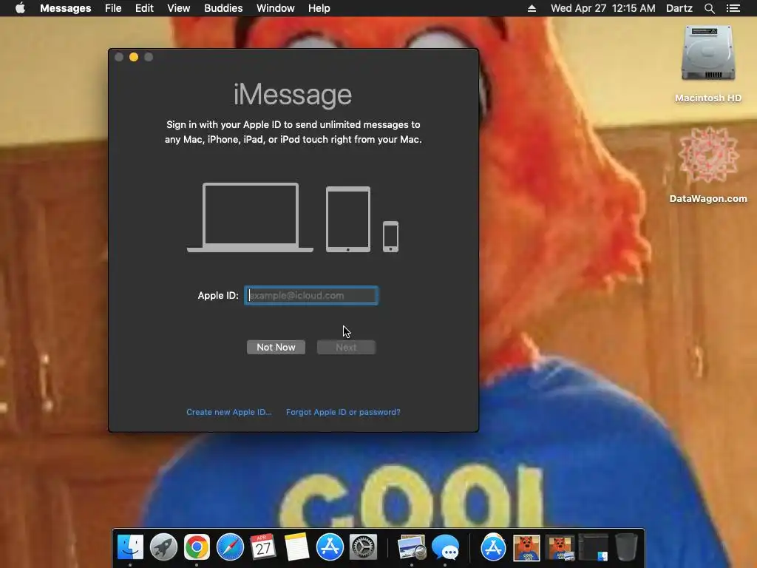Open the View menu

(x=179, y=8)
